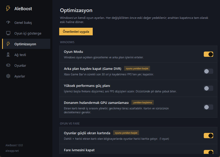Viewport: 220px width, 157px height.
Task: Click the oyunu yeniden başlat badge on Game DVR
Action: pyautogui.click(x=137, y=69)
